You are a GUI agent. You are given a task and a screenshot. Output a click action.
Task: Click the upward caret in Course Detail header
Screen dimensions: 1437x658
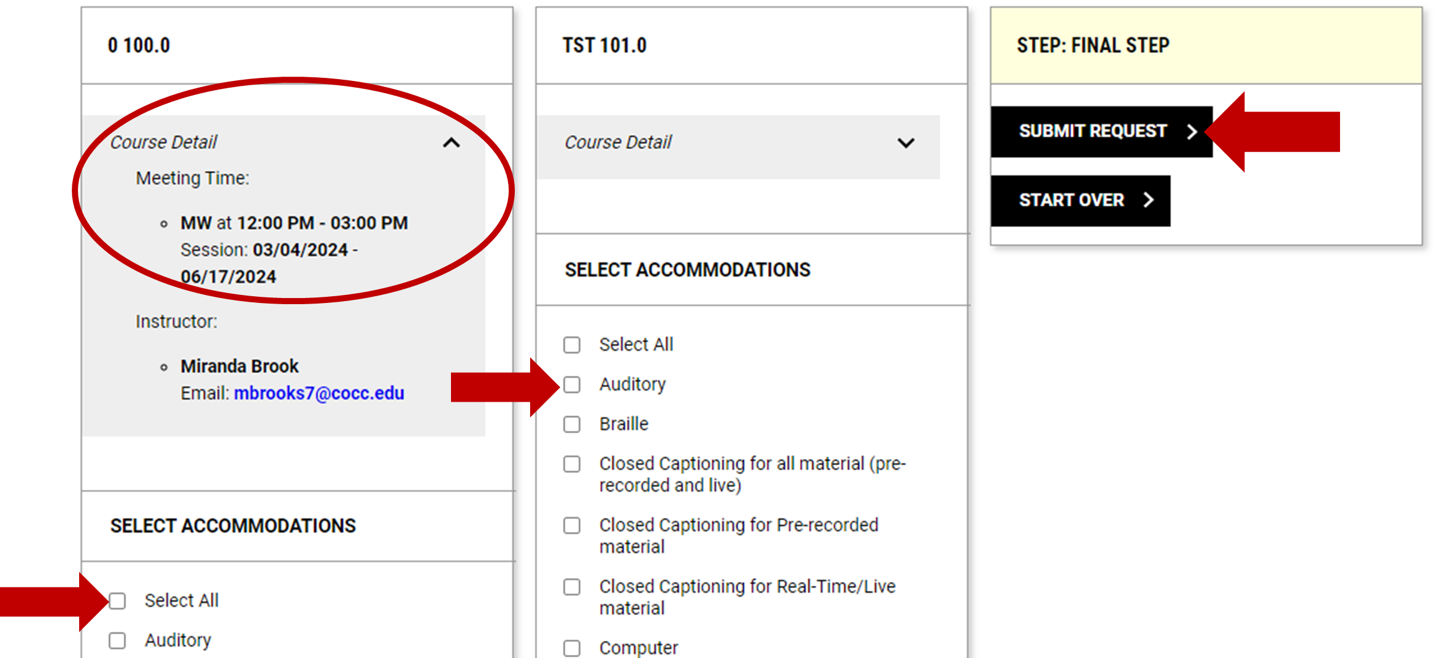click(452, 143)
